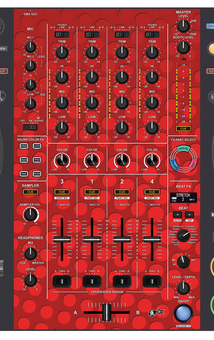
Task: Toggle channel 2 Line input switch
Action: pyautogui.click(x=122, y=34)
